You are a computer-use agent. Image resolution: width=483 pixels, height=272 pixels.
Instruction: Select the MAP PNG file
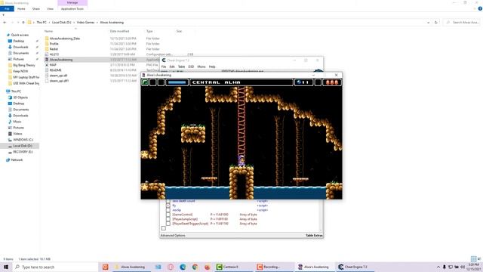[x=53, y=65]
